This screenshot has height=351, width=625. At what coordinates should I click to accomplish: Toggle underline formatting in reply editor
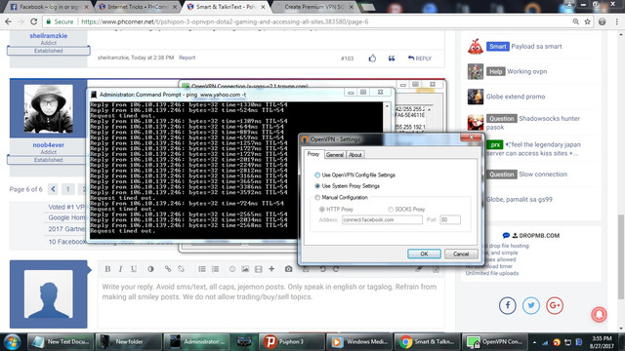(x=134, y=269)
